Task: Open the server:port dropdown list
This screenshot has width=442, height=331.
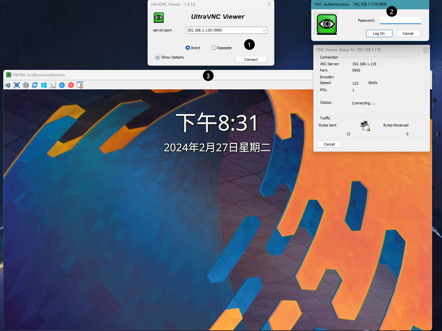Action: pos(264,30)
